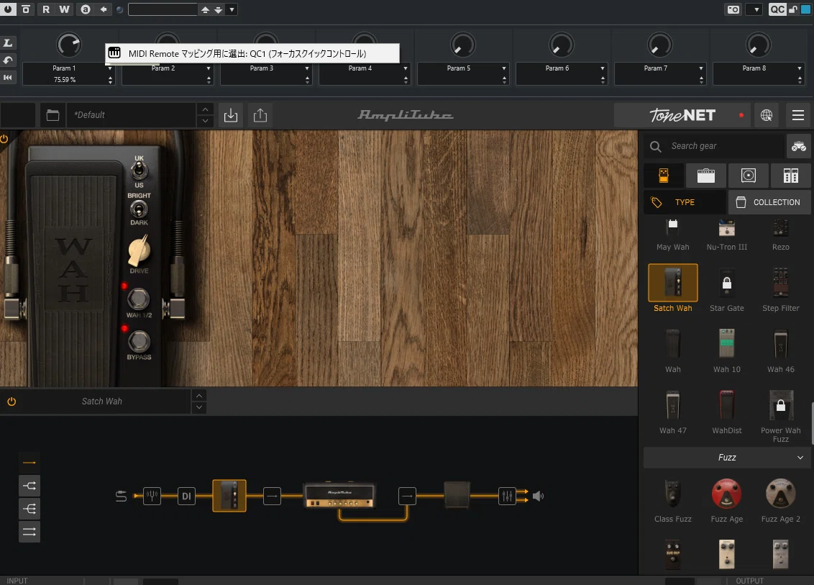
Task: Select the next preset with down chevron
Action: click(205, 121)
